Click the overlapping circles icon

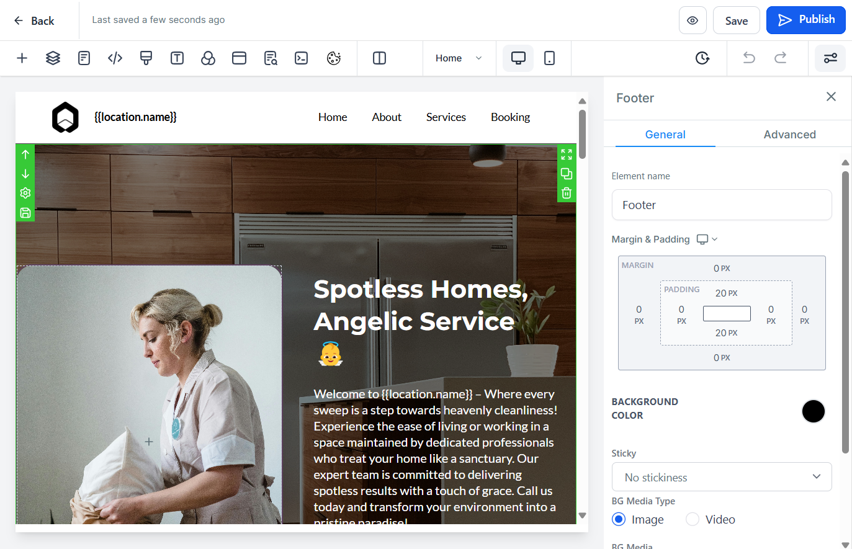208,58
